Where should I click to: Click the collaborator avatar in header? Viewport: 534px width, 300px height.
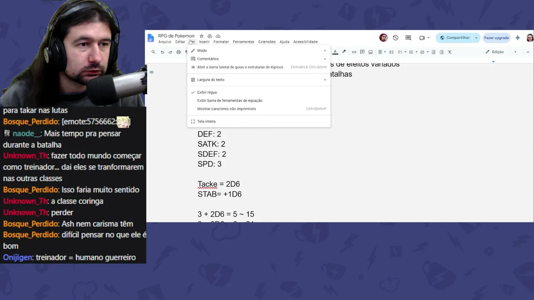point(383,38)
